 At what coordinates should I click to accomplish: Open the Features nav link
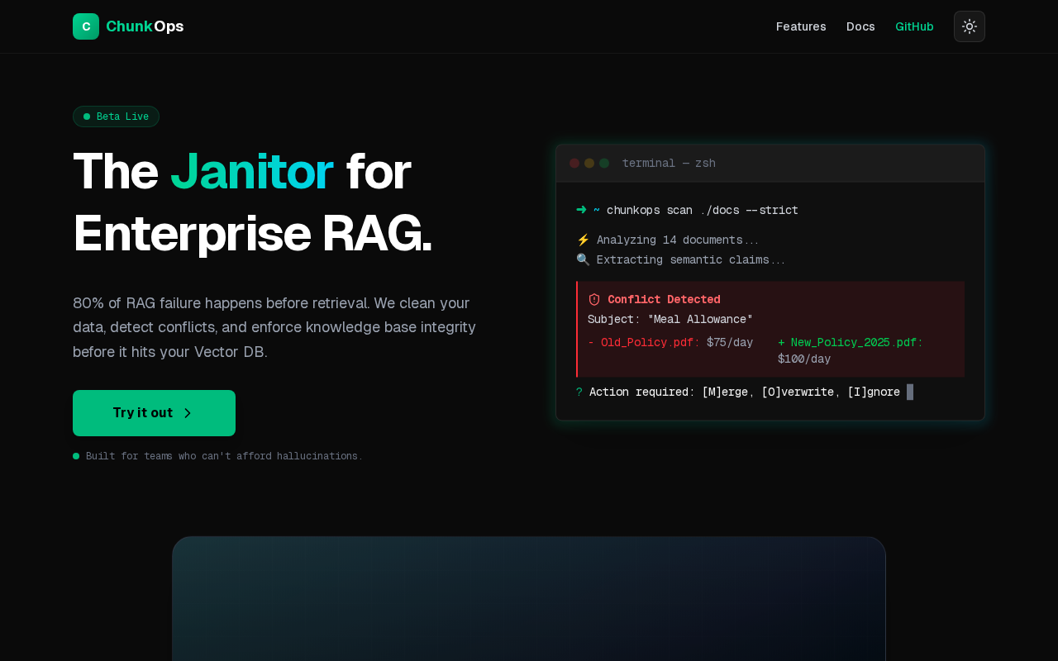(x=800, y=26)
